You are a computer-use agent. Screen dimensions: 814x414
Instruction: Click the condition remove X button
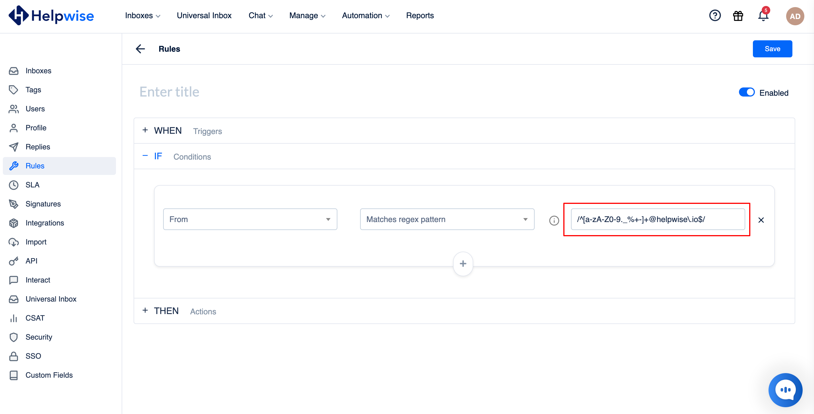pos(761,220)
